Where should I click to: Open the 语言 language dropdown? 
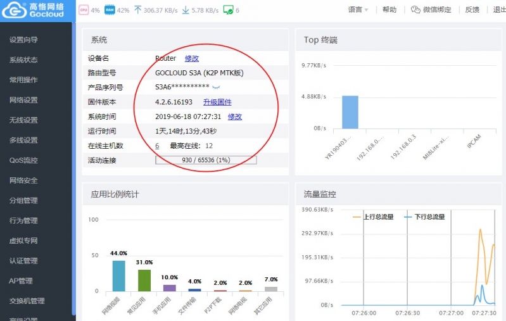coord(358,10)
